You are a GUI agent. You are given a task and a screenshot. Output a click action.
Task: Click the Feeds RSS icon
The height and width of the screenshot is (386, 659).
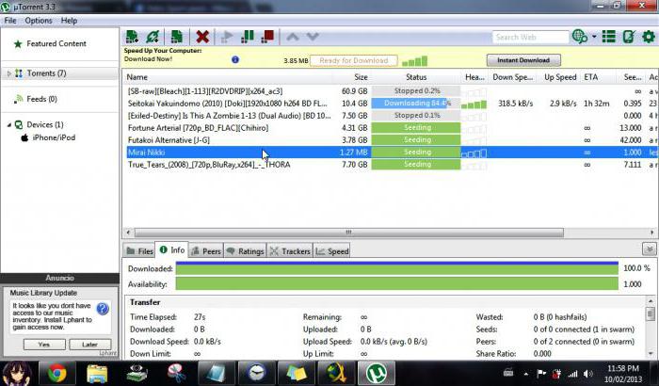coord(18,99)
